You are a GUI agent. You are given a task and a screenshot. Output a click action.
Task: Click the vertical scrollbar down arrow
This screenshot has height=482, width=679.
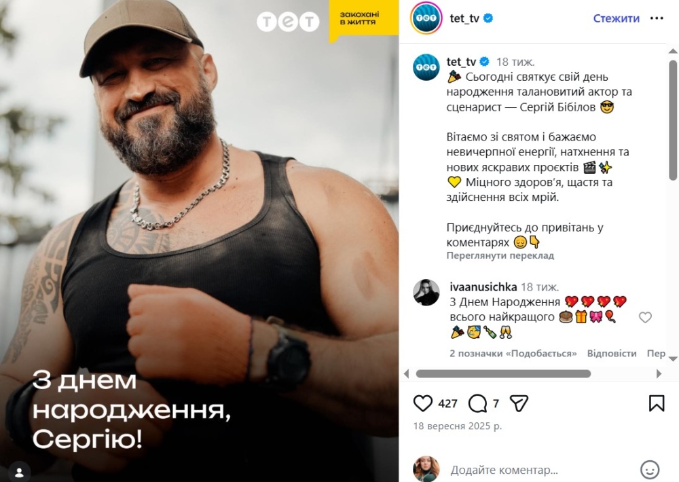(x=673, y=359)
